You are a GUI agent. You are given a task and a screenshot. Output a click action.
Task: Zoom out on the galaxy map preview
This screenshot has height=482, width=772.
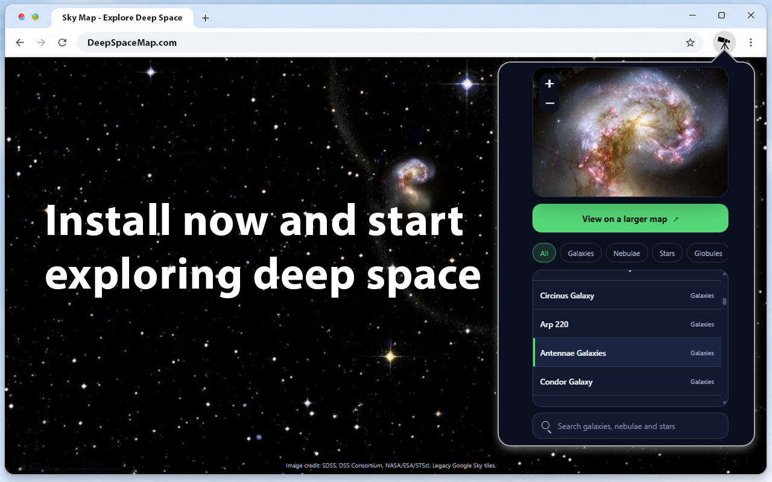pos(549,104)
